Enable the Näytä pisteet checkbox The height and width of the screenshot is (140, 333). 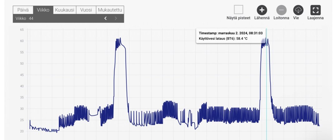[x=238, y=10]
